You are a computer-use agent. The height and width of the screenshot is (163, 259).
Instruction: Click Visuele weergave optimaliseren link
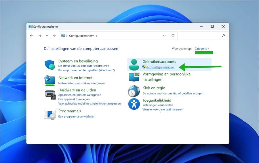[163, 109]
